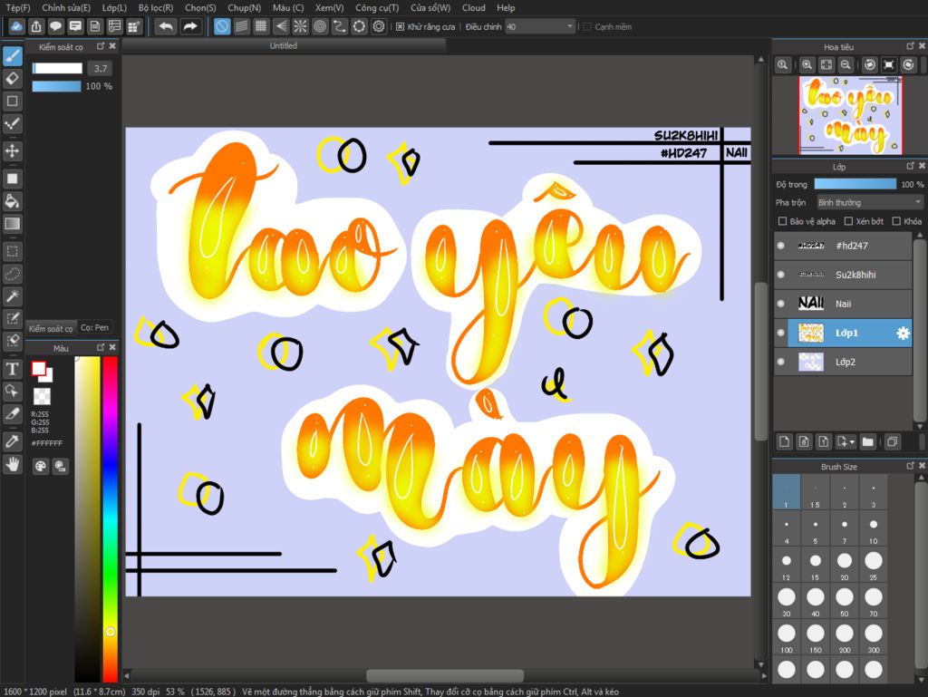Open the Bộ lọc(R) menu
This screenshot has height=697, width=928.
click(x=156, y=7)
